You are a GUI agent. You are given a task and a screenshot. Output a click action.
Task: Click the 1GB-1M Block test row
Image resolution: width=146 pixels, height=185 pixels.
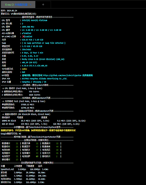pyautogui.click(x=41, y=124)
